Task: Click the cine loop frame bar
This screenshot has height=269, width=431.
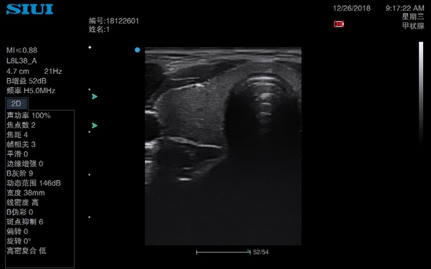Action: coord(223,252)
